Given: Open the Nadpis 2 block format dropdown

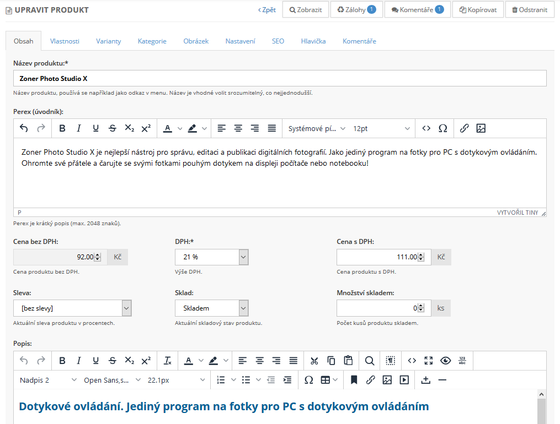Looking at the screenshot, I should coord(48,380).
